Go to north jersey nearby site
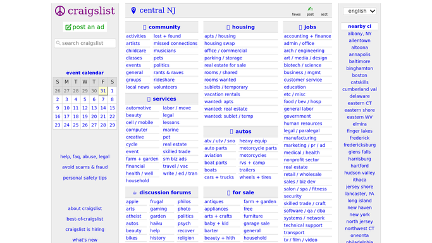Viewport: 432px width, 243px height. 359,221
